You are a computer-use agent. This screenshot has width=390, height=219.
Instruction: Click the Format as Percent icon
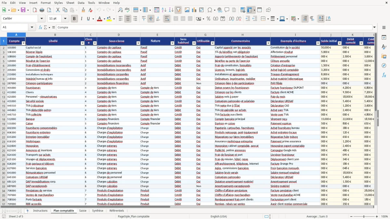208,19
